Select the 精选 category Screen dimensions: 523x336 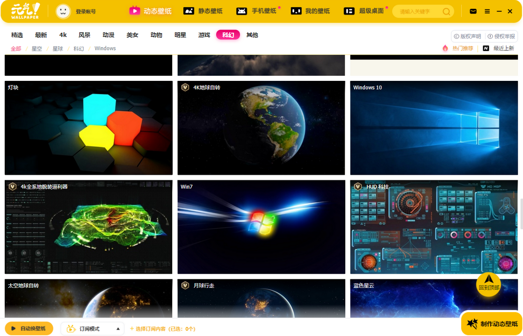17,35
